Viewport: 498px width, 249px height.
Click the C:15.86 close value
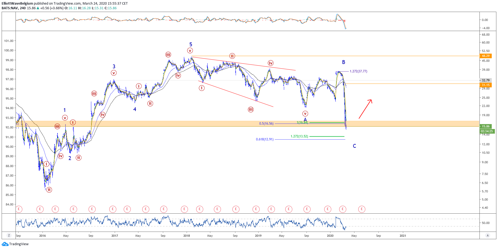[x=111, y=8]
